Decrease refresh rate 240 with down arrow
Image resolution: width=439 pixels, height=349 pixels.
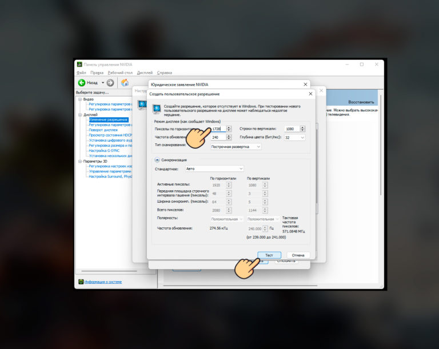(229, 139)
